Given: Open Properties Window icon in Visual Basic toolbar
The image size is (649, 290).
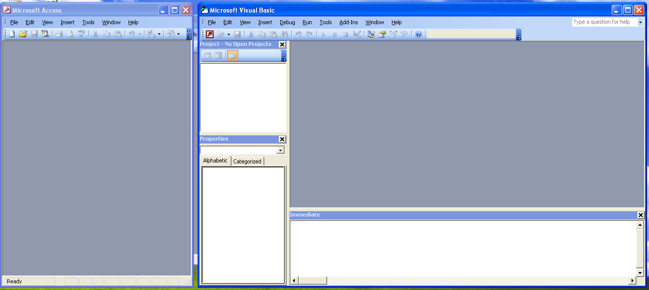Looking at the screenshot, I should (382, 34).
